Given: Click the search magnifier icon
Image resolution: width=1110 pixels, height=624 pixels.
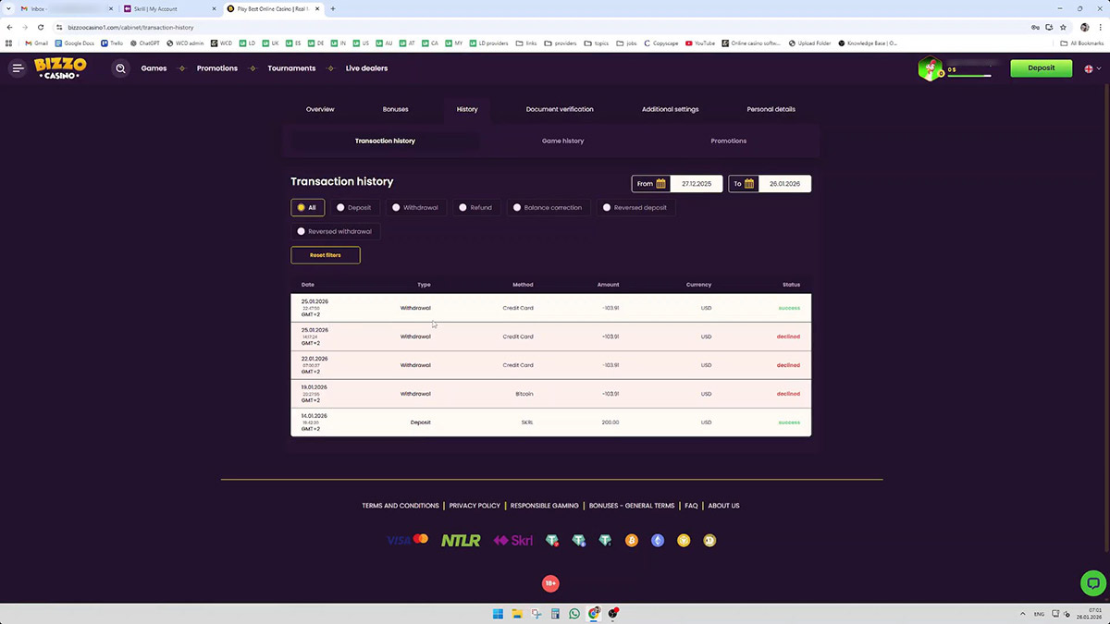Looking at the screenshot, I should pyautogui.click(x=120, y=68).
